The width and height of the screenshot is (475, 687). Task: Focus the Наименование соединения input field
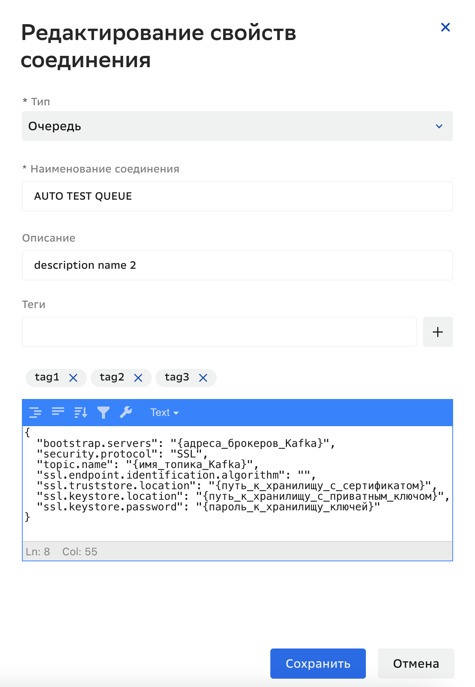237,196
